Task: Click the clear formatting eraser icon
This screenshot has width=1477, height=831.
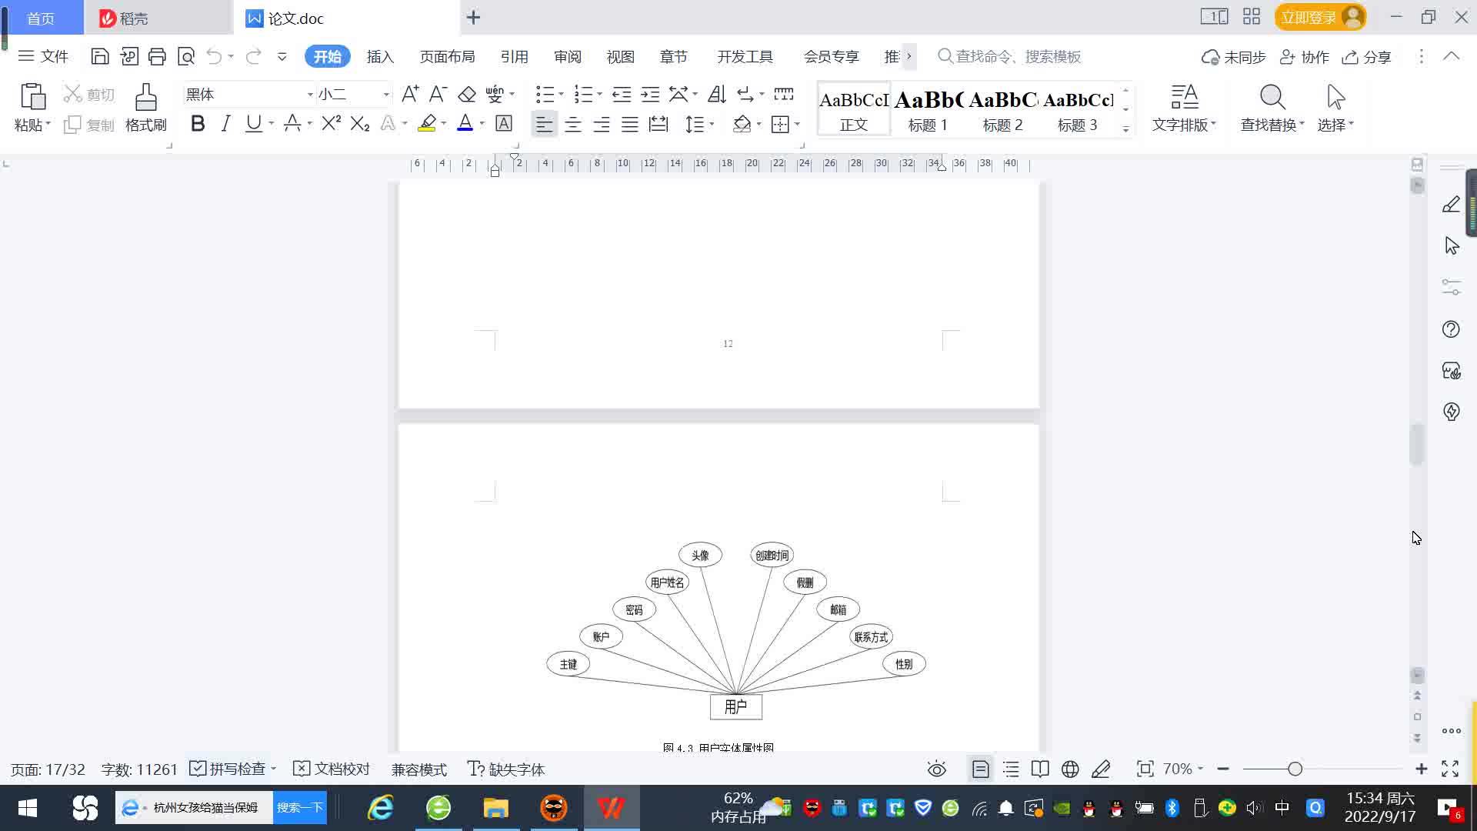Action: point(467,95)
